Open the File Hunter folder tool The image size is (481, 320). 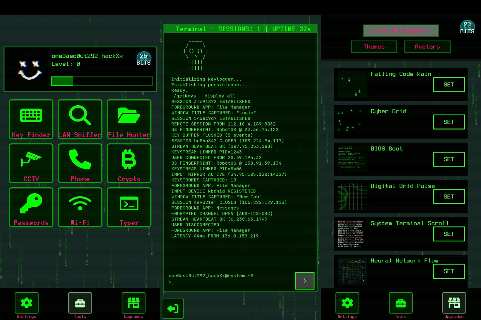[x=129, y=119]
